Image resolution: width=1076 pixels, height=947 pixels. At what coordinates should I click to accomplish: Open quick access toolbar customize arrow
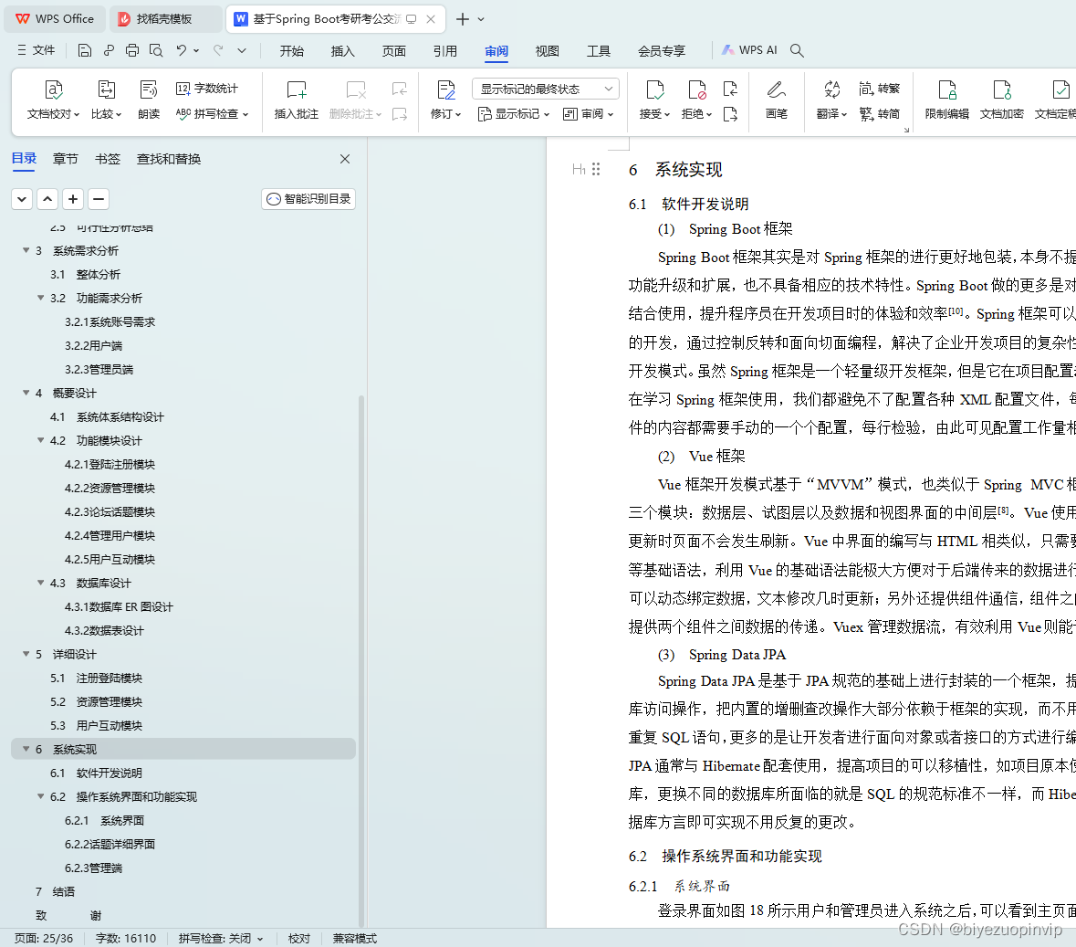(x=242, y=50)
